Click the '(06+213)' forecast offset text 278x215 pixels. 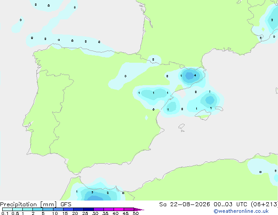(264, 204)
